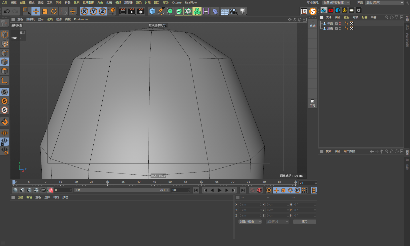
Task: Select texture mode checker cube in sidebar
Action: (x=4, y=44)
